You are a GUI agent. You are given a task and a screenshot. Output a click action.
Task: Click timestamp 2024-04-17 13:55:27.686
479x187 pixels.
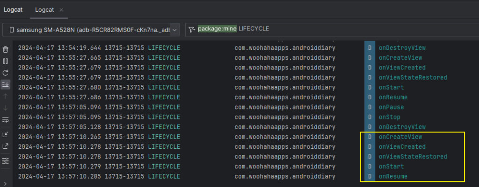click(x=59, y=97)
